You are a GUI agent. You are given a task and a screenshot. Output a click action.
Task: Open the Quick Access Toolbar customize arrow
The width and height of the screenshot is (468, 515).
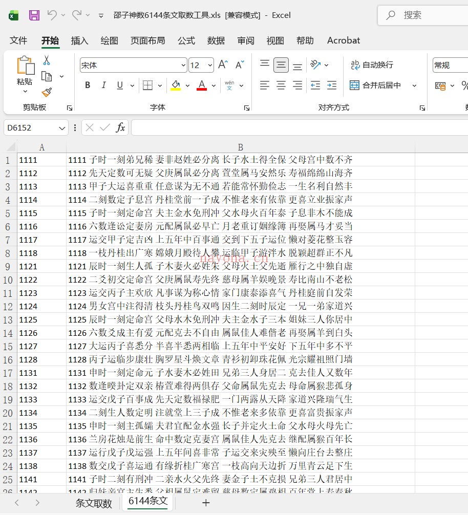coord(101,15)
